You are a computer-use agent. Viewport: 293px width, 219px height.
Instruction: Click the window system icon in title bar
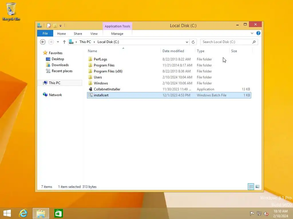(39, 25)
